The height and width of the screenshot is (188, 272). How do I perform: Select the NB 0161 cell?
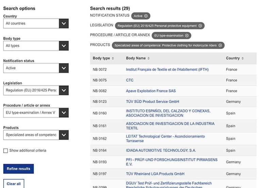[100, 126]
